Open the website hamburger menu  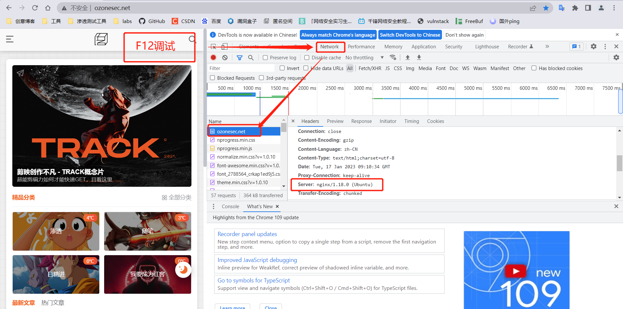[10, 39]
